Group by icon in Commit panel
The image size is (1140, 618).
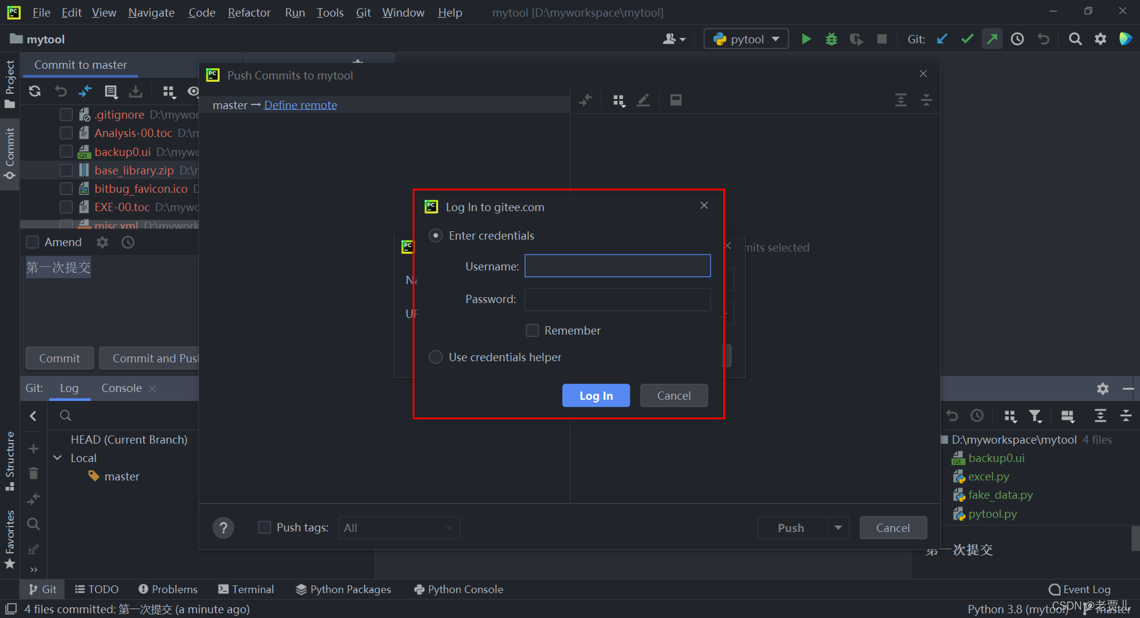click(169, 91)
